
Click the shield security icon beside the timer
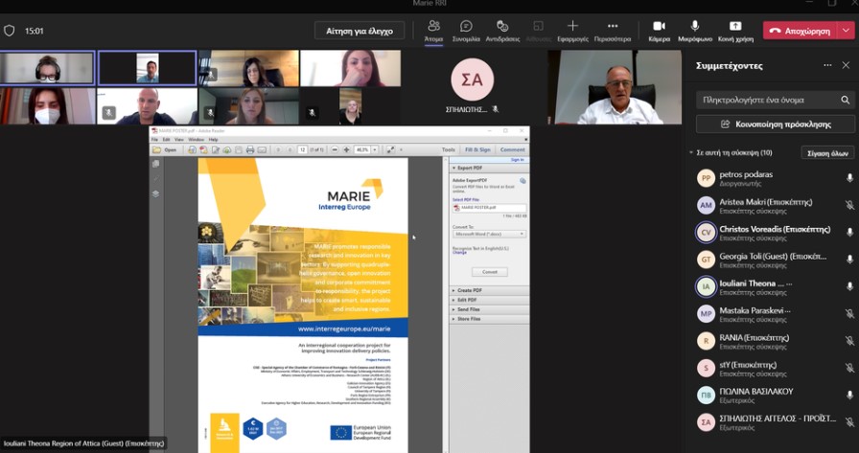[10, 31]
